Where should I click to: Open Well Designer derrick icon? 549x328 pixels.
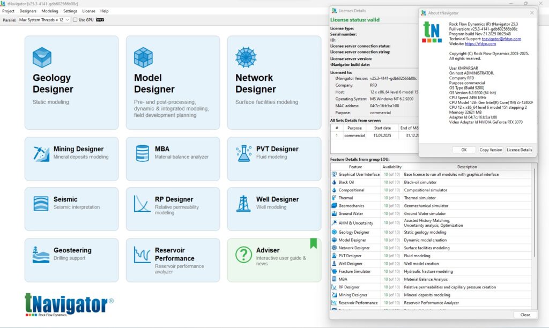point(244,203)
